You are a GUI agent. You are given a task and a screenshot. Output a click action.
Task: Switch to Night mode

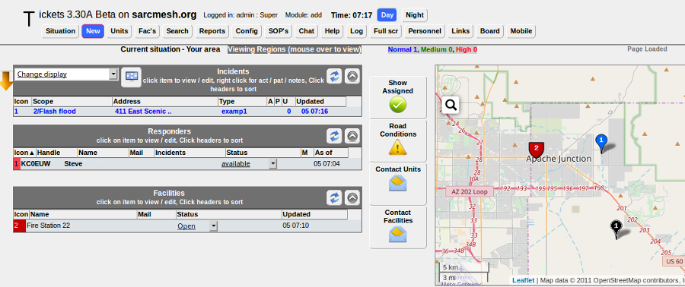[x=415, y=15]
